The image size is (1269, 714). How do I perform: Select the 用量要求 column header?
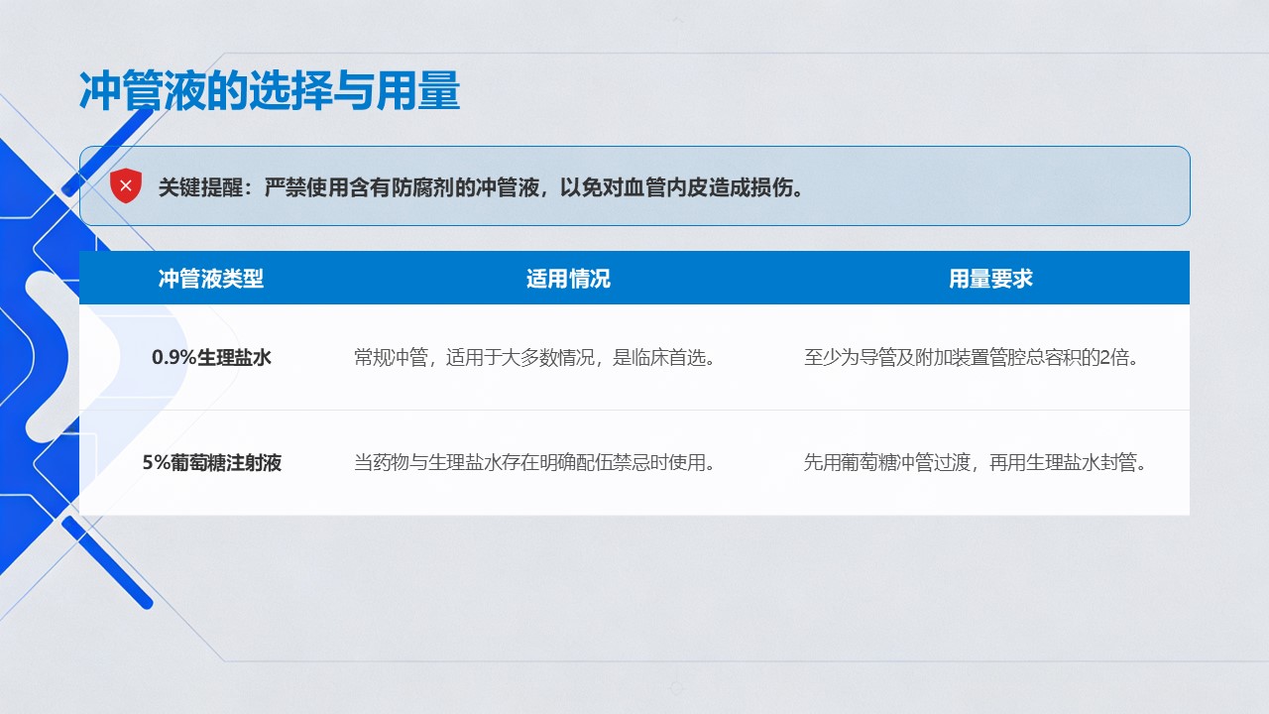point(990,279)
